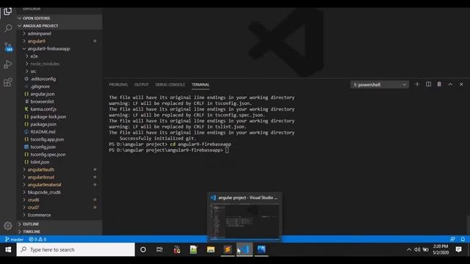
Task: Expand the angular9material folder
Action: (59, 185)
